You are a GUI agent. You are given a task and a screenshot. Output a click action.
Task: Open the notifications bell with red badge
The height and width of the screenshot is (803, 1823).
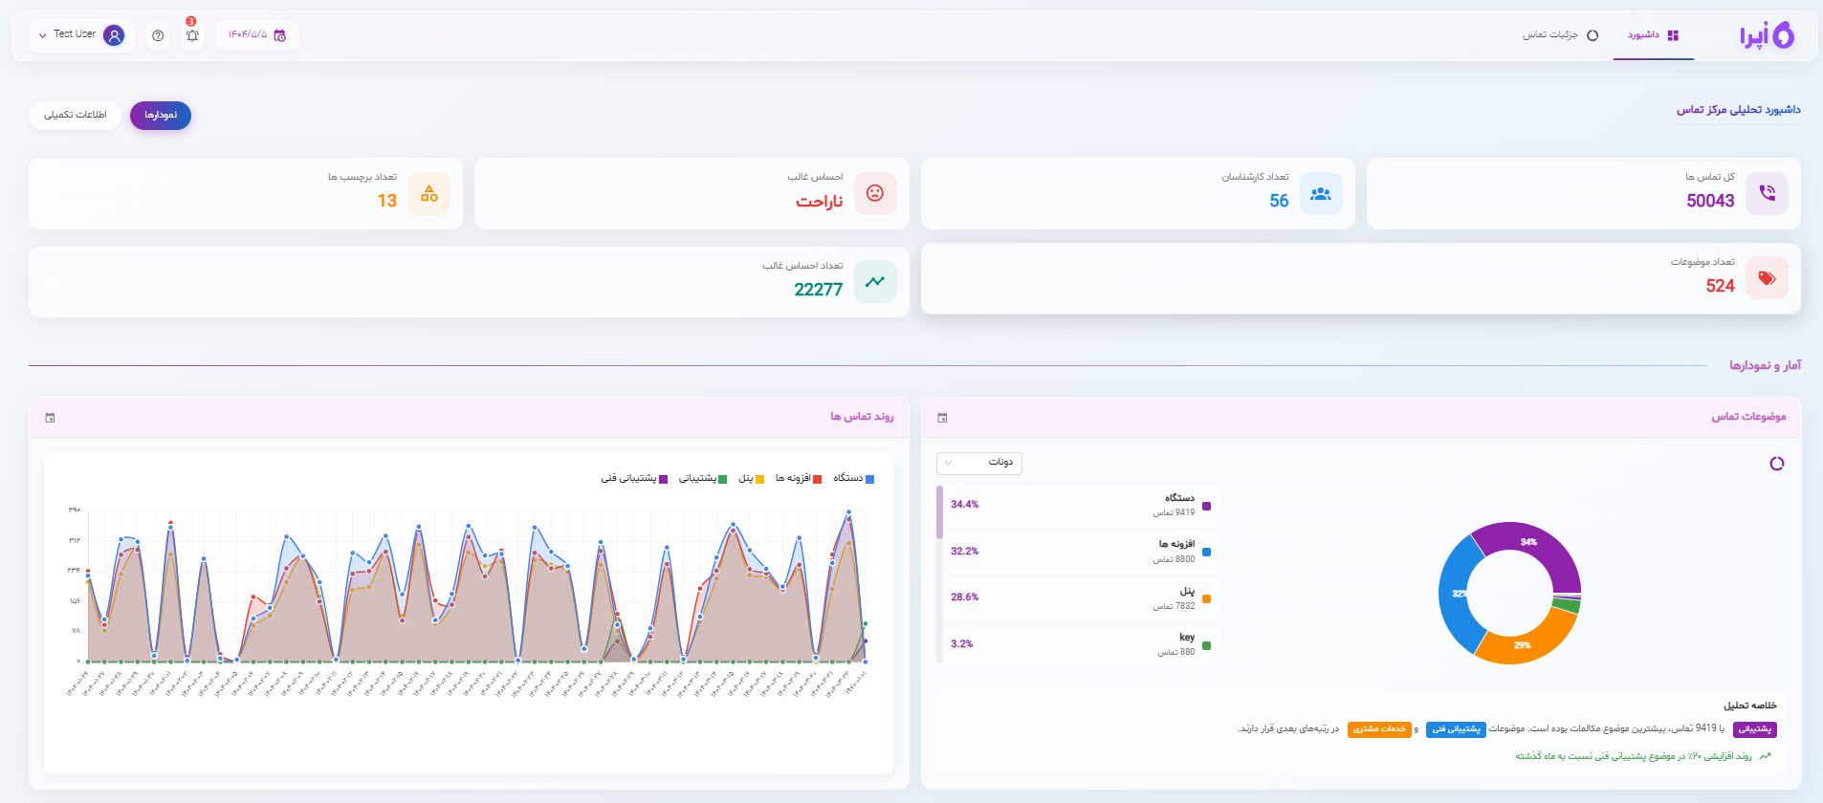tap(192, 35)
